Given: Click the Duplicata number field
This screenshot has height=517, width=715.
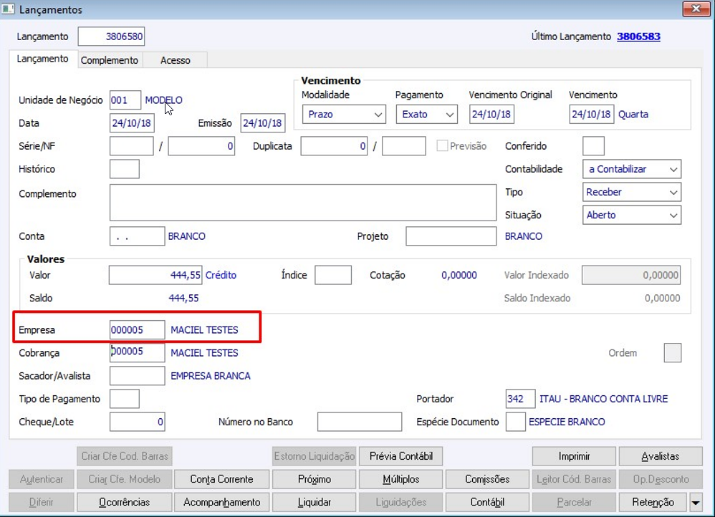Looking at the screenshot, I should [334, 146].
